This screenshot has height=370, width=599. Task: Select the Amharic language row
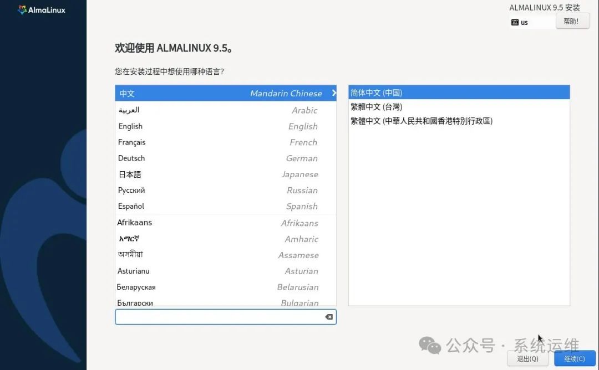(x=226, y=239)
